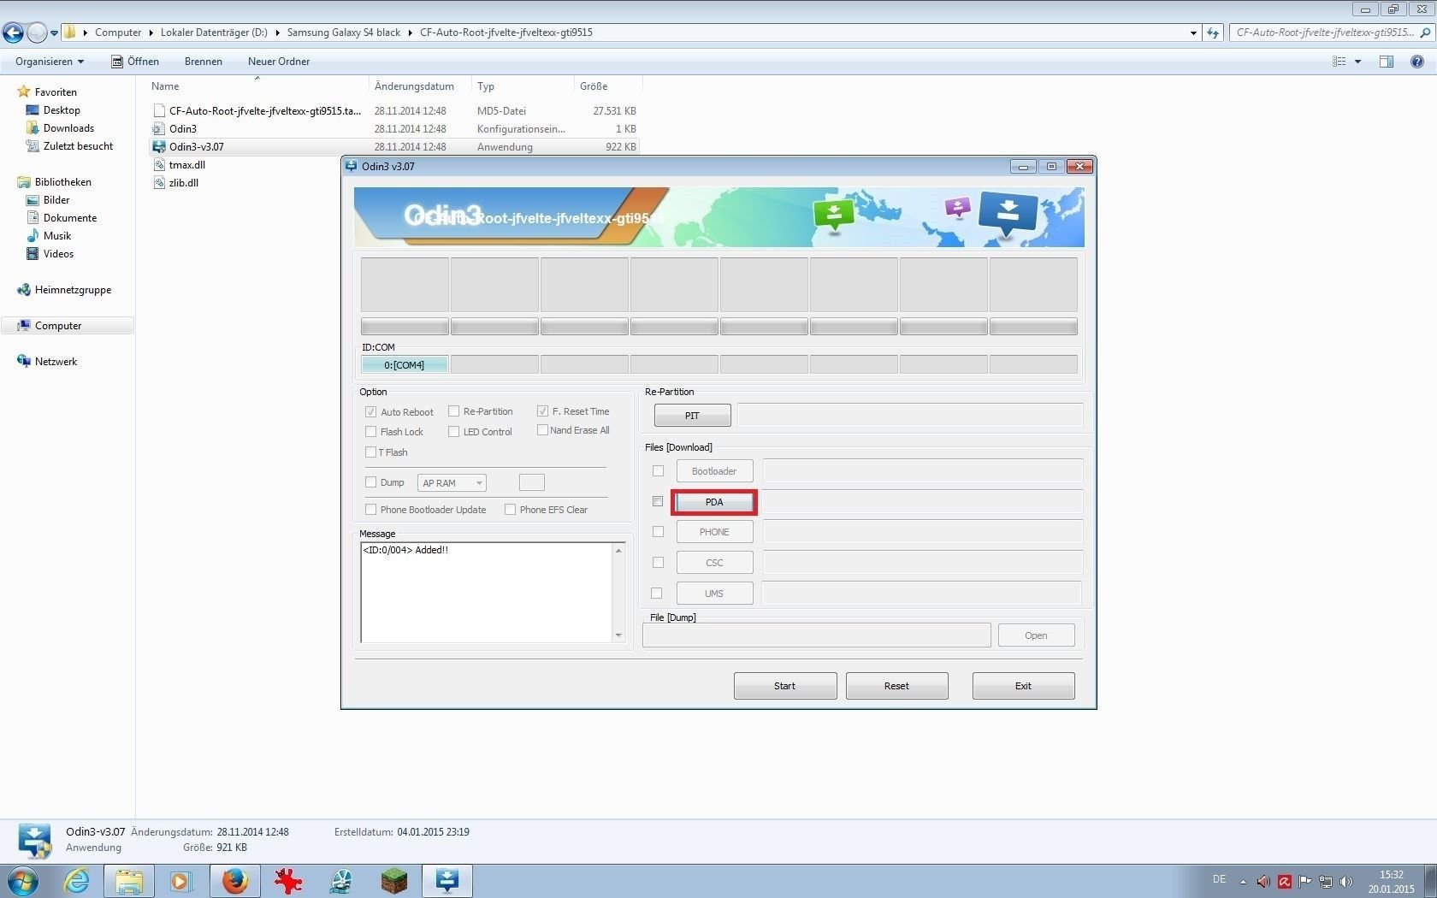1437x898 pixels.
Task: Select the tmax.dll file icon
Action: 158,165
